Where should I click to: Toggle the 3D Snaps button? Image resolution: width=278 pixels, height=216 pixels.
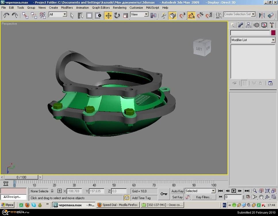click(x=182, y=15)
